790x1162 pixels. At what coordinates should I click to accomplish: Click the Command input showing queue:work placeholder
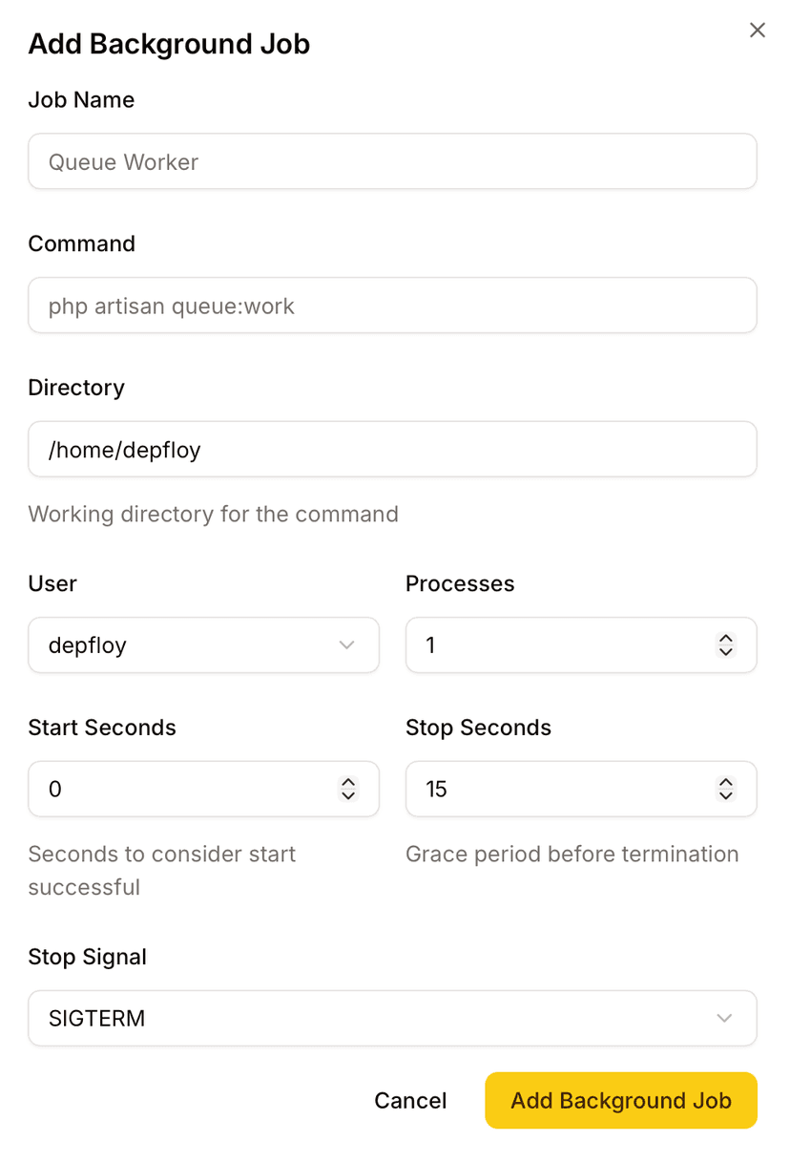point(391,306)
